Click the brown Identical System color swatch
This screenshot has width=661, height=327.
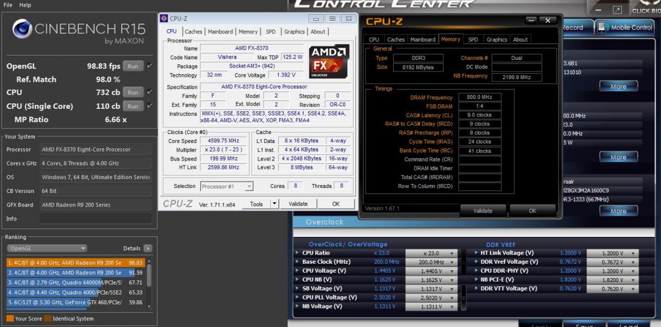[x=47, y=318]
